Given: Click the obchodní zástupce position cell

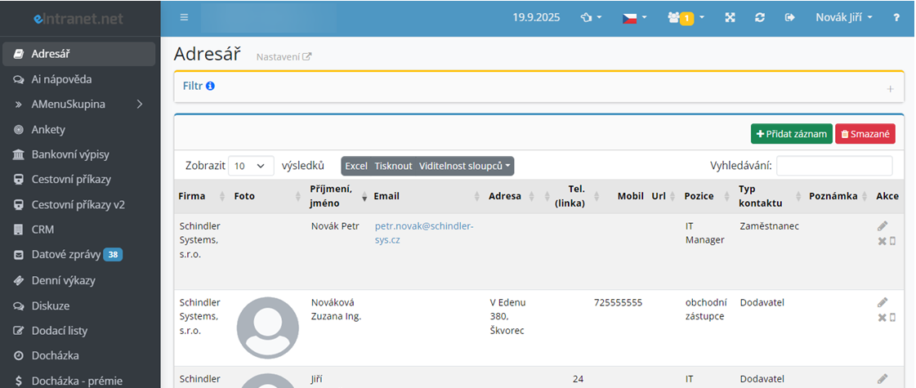Looking at the screenshot, I should click(x=706, y=309).
